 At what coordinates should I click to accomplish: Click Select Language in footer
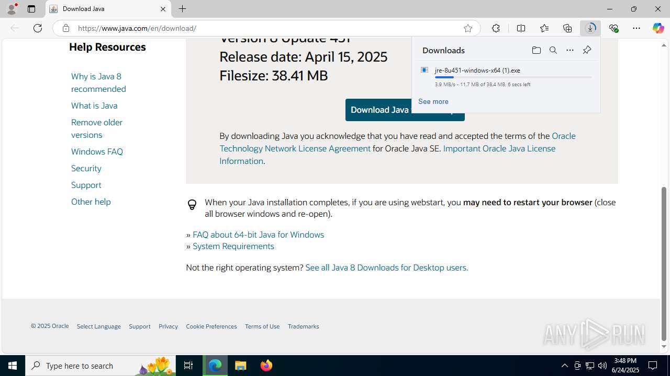(x=98, y=326)
